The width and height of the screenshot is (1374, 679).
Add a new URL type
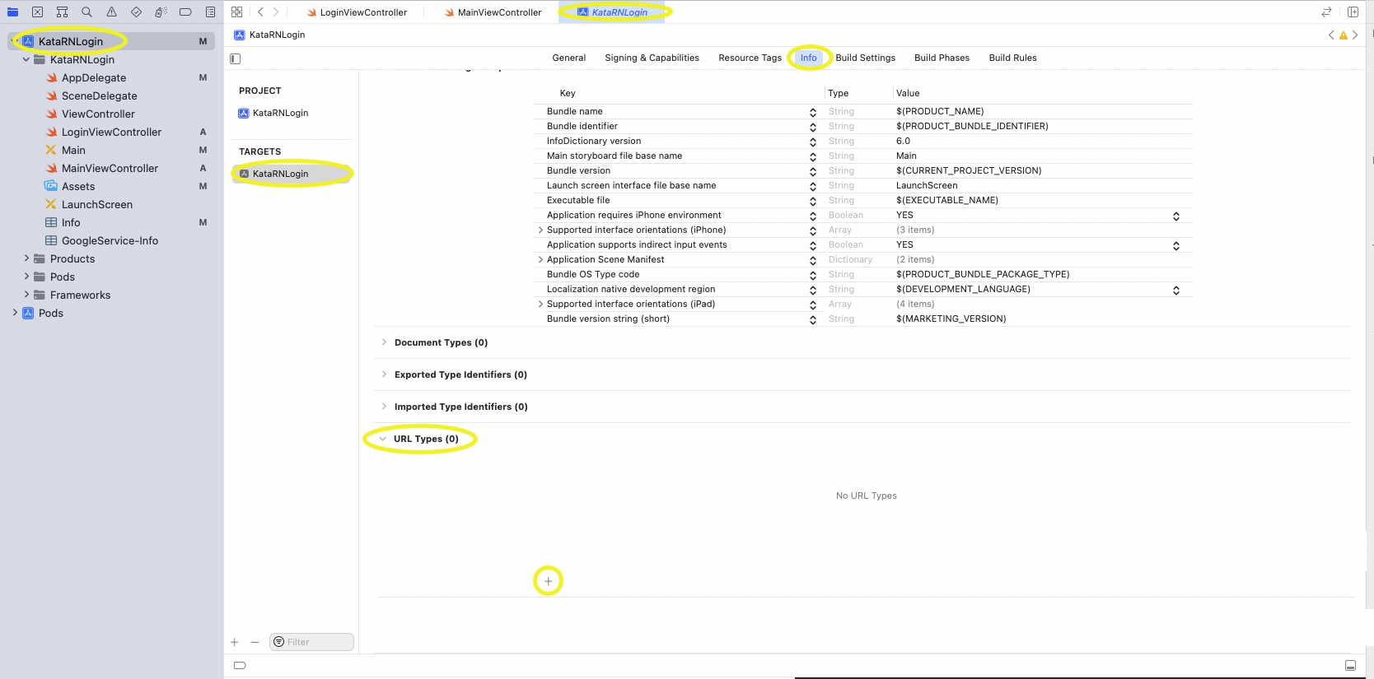coord(548,581)
